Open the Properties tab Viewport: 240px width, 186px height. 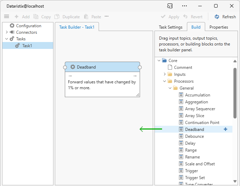click(x=219, y=27)
